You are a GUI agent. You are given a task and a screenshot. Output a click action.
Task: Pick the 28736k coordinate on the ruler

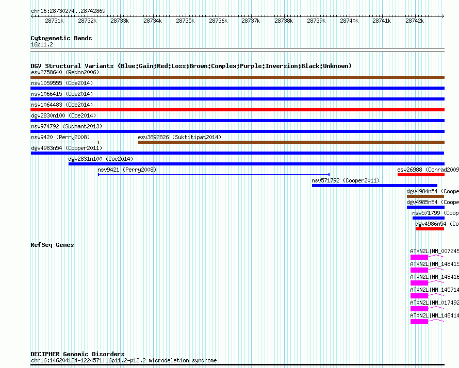click(x=218, y=21)
